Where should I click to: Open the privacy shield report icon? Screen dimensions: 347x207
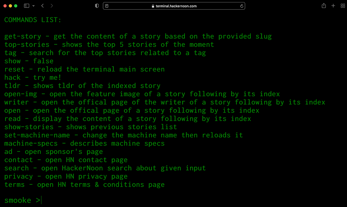coord(97,6)
